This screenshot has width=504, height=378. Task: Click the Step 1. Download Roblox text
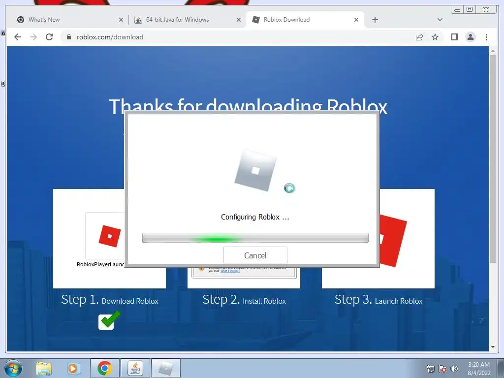click(110, 300)
